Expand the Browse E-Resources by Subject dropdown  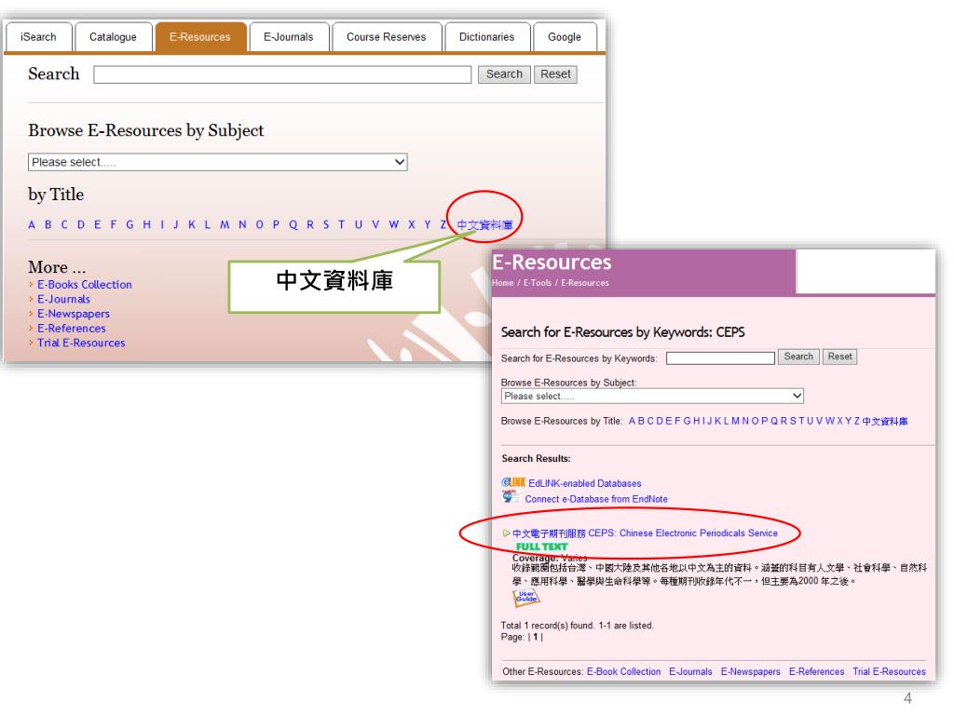coord(218,162)
